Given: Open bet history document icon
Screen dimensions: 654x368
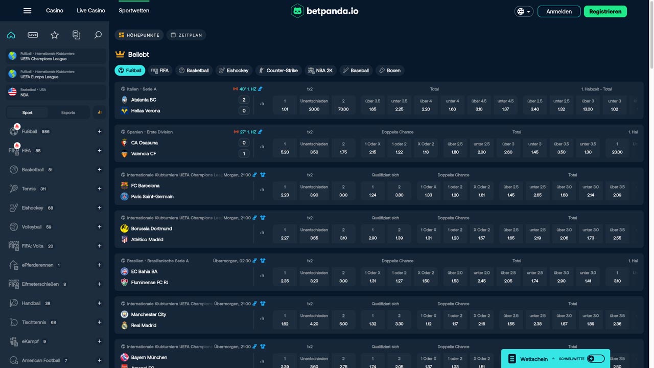Looking at the screenshot, I should click(x=77, y=35).
